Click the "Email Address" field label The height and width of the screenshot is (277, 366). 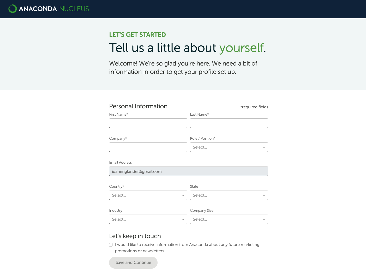(121, 162)
